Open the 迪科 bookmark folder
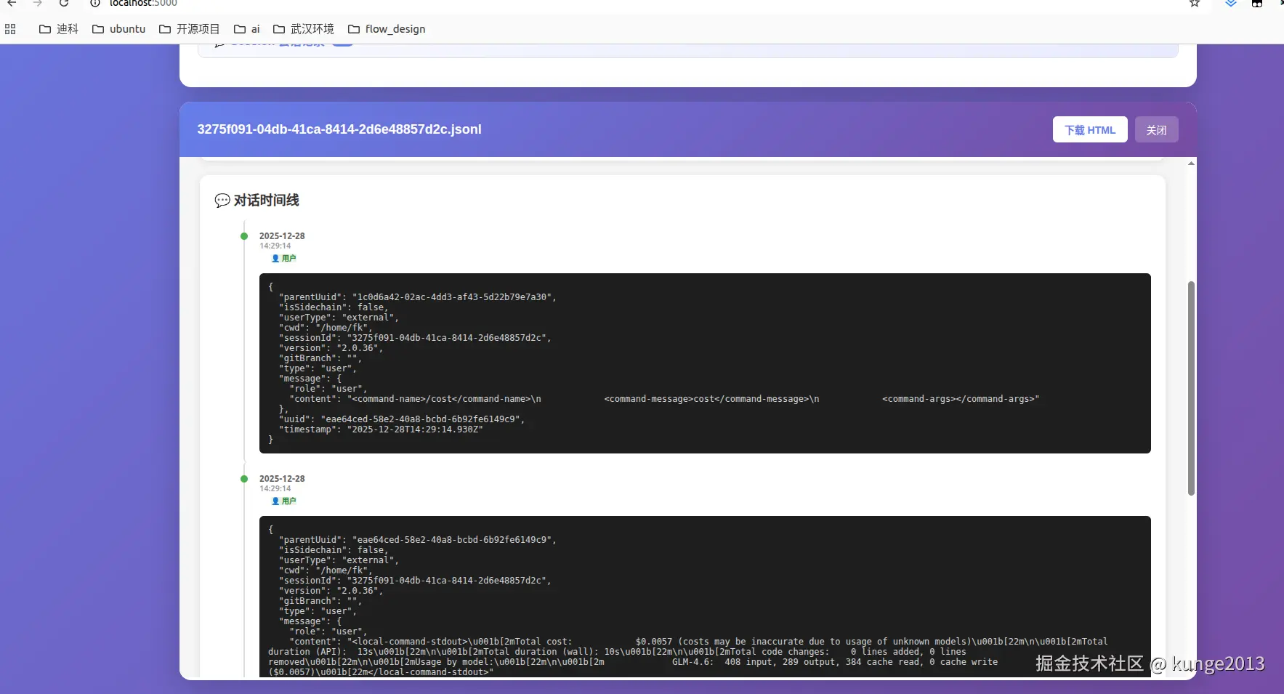The height and width of the screenshot is (694, 1284). coord(59,29)
